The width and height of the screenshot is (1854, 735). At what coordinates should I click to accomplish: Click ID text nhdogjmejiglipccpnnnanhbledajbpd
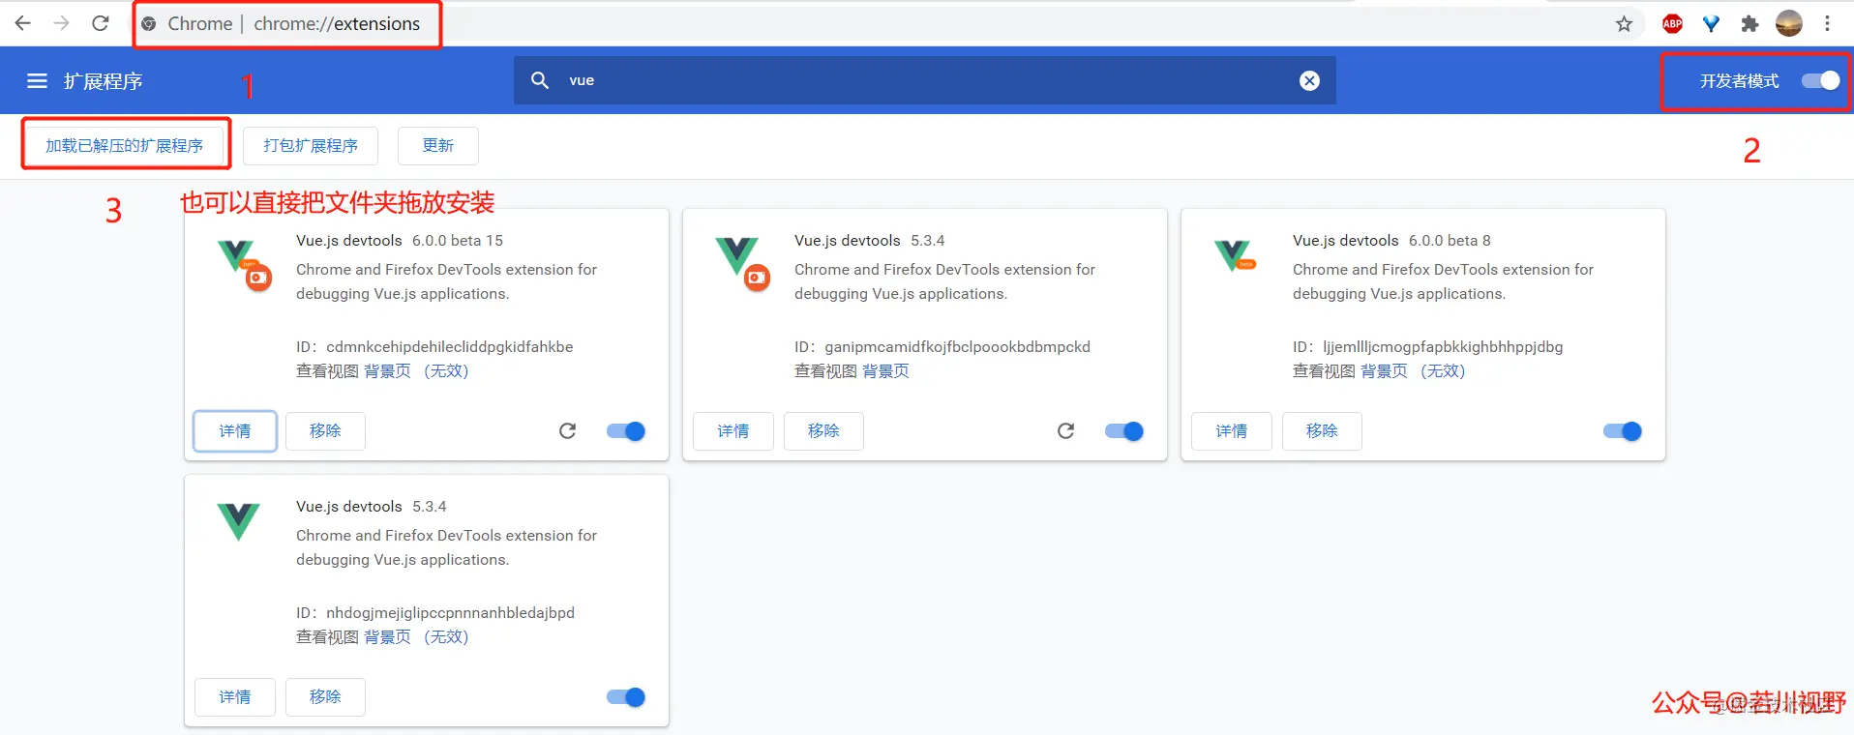coord(450,612)
